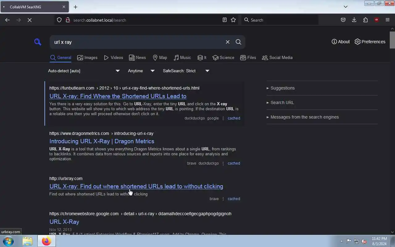This screenshot has width=395, height=247.
Task: Close the CollabVM SearXNG tab
Action: point(64,7)
